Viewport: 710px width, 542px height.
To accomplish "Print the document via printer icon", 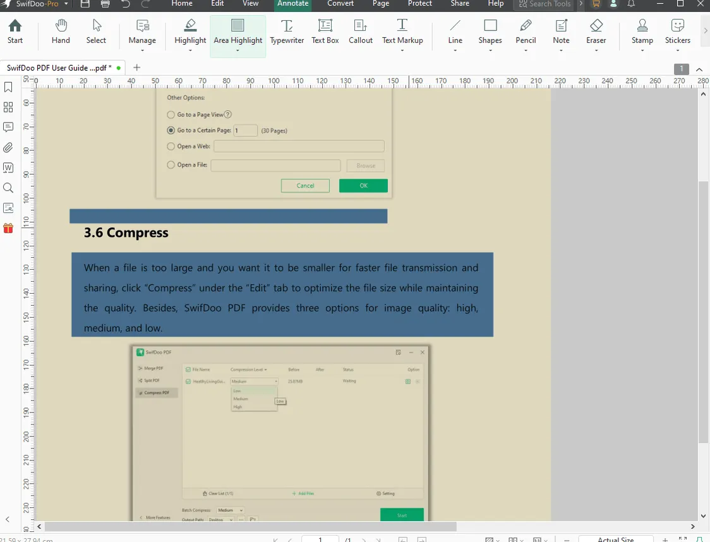I will [105, 4].
